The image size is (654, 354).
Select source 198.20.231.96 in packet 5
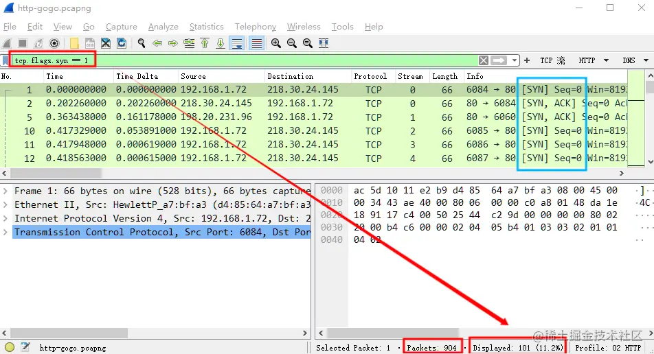pyautogui.click(x=216, y=117)
